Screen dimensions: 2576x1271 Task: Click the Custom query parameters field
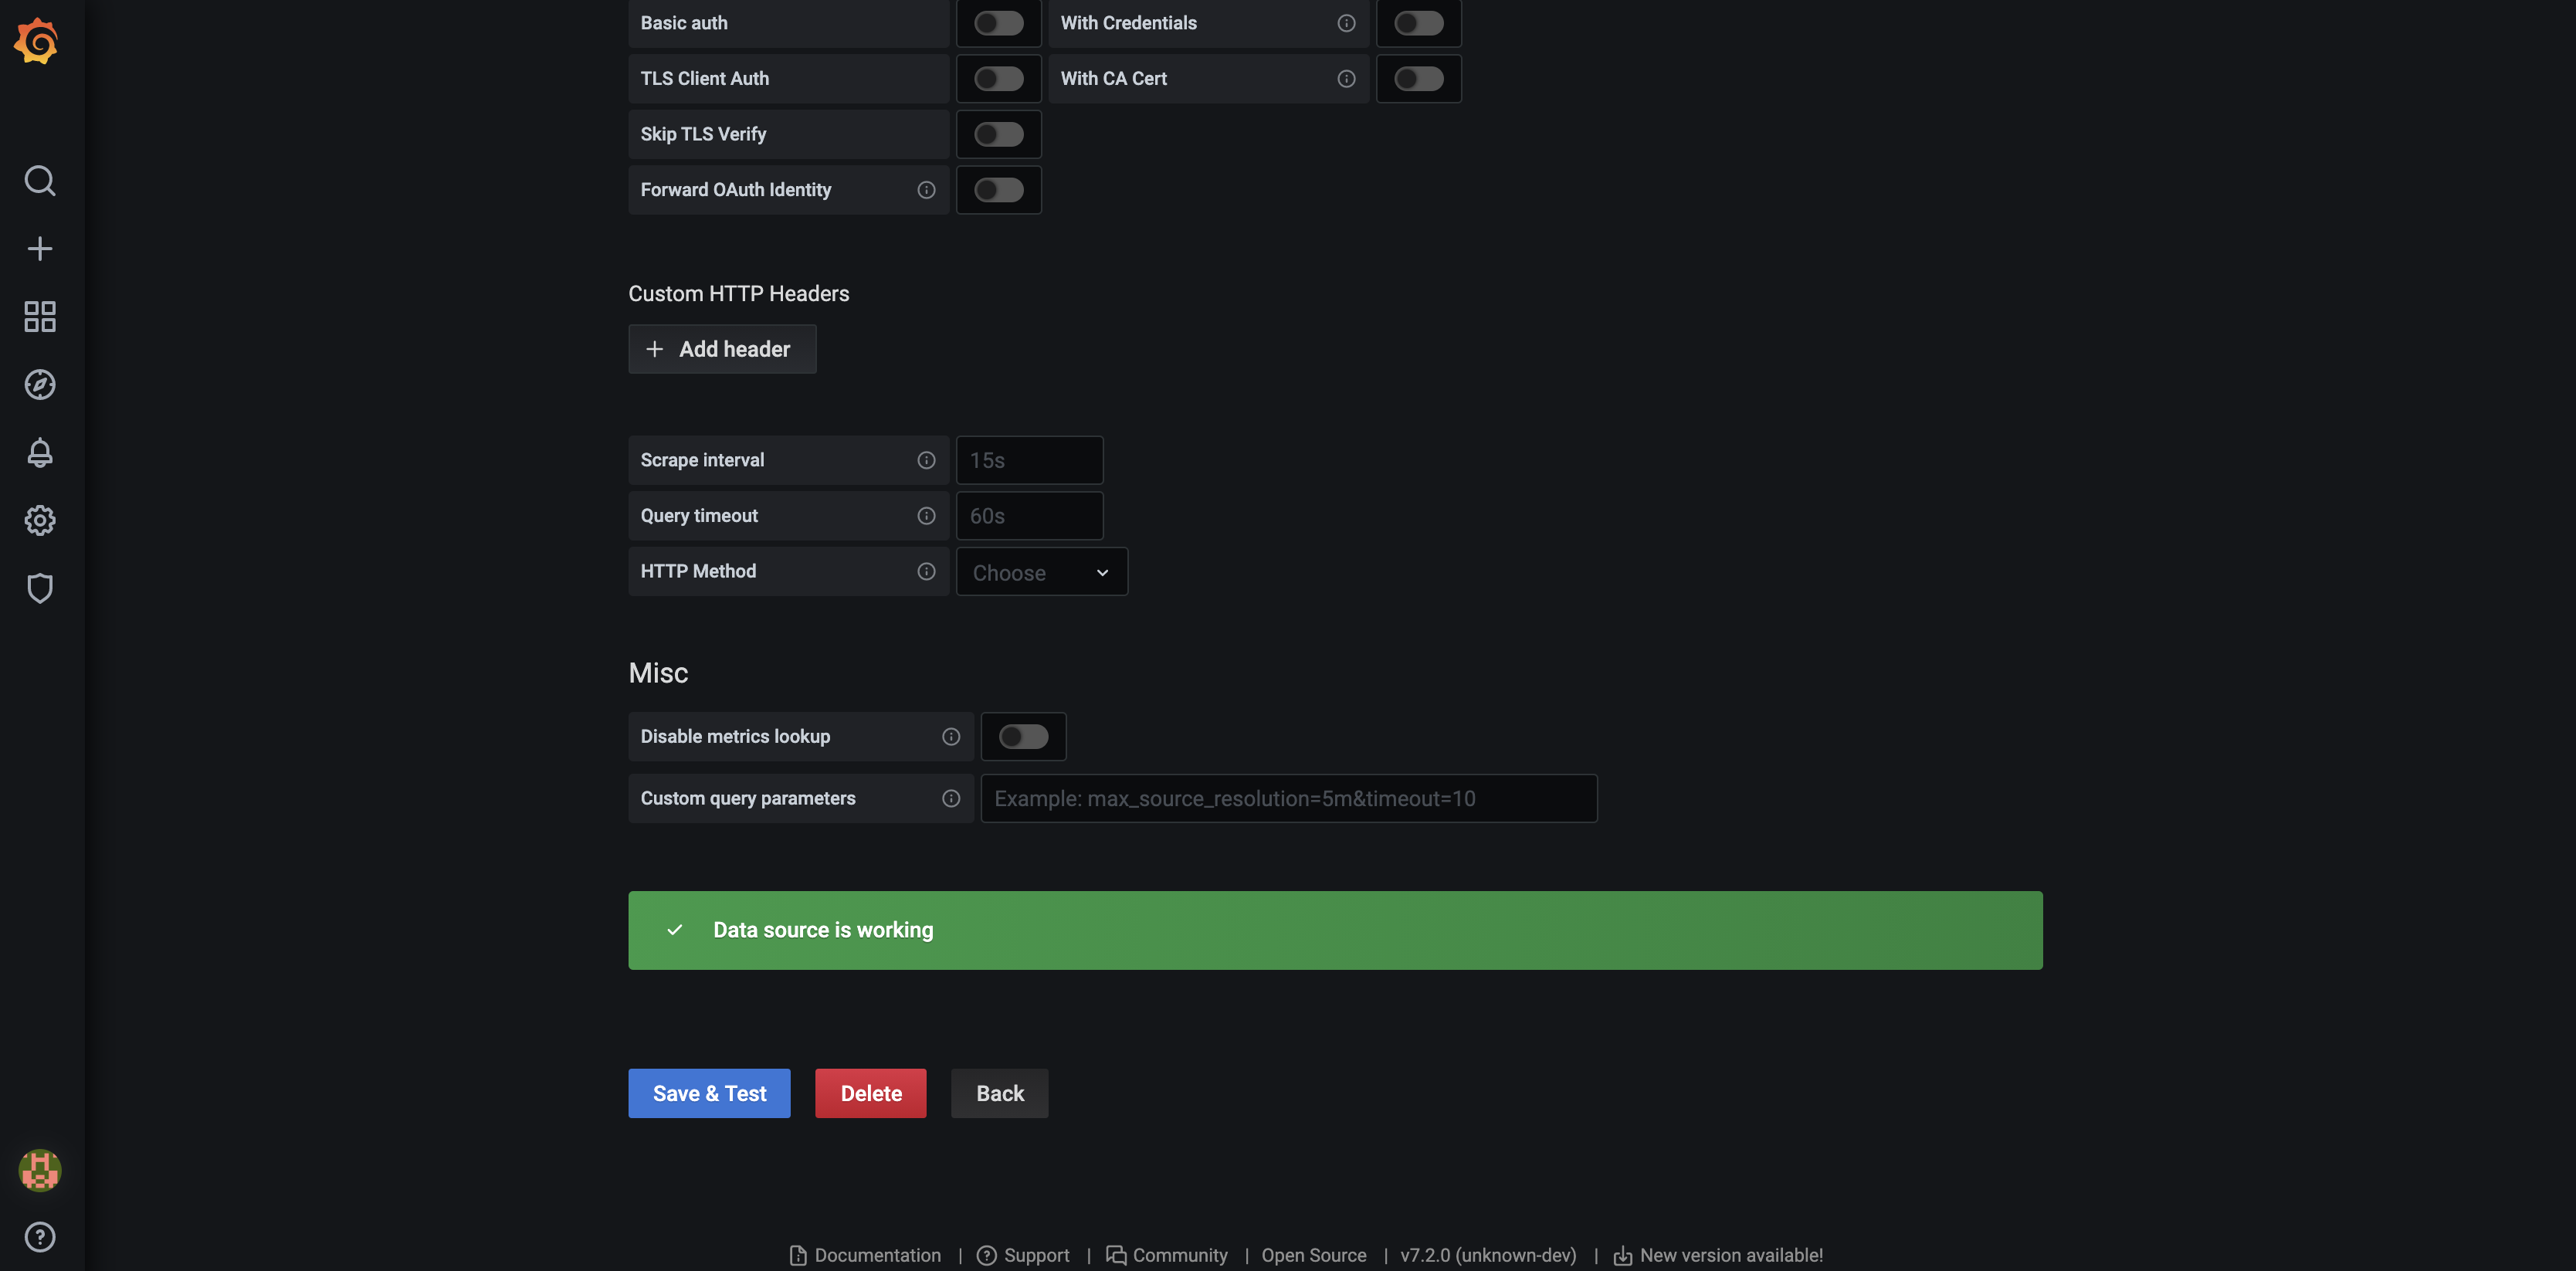click(x=1288, y=799)
